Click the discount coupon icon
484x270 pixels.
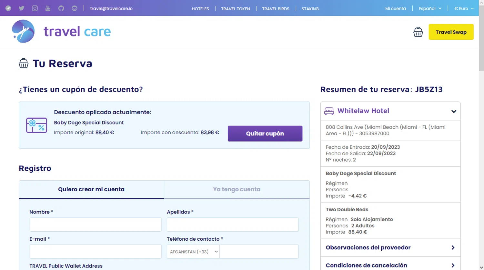(x=36, y=125)
